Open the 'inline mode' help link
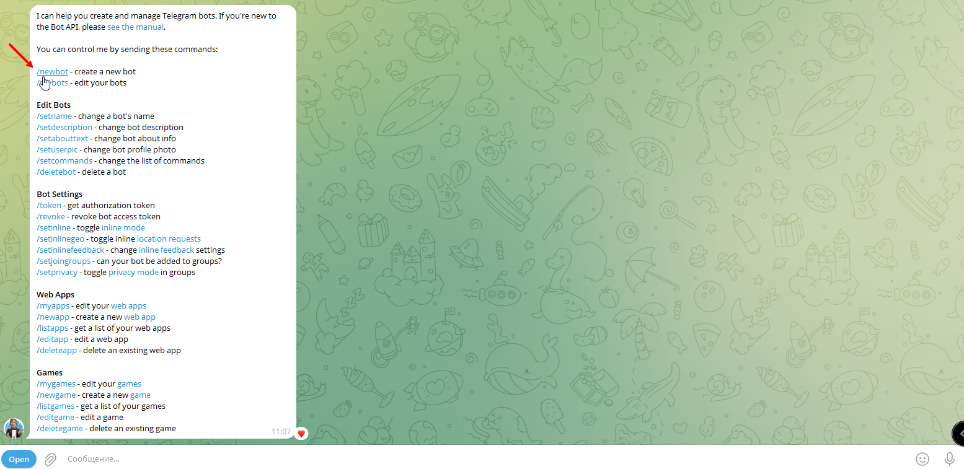 click(123, 228)
